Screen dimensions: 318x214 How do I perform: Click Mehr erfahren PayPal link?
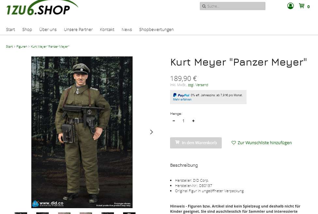[182, 99]
